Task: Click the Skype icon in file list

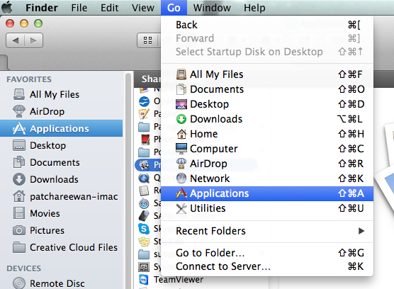Action: click(144, 229)
